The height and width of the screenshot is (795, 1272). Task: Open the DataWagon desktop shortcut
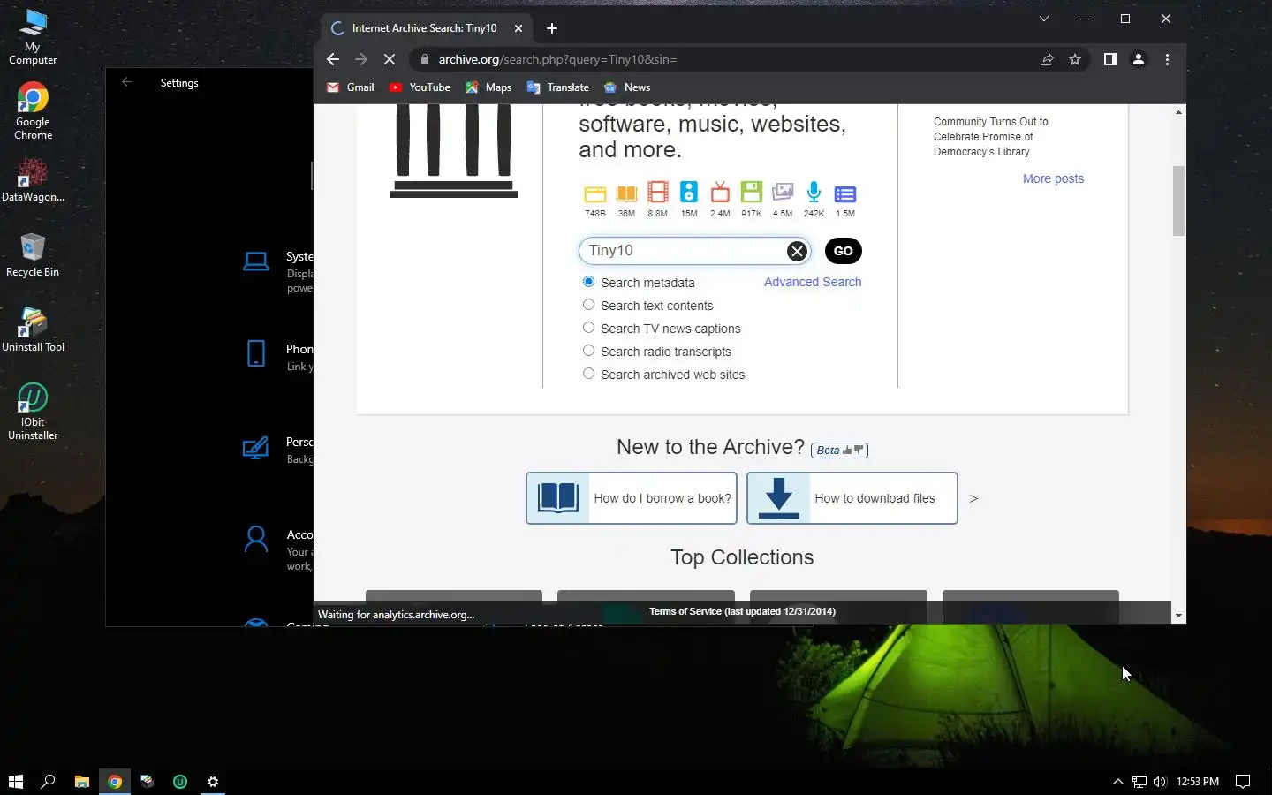click(x=33, y=180)
